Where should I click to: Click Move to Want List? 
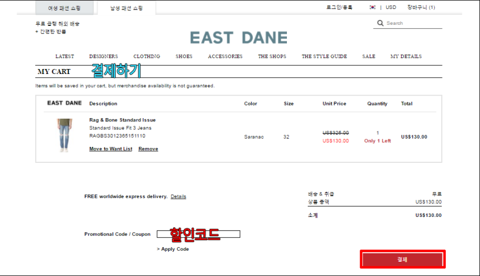(111, 149)
